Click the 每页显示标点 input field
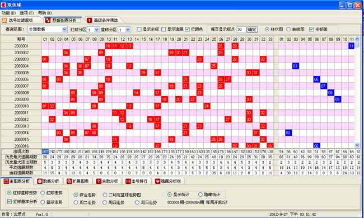 click(x=241, y=30)
